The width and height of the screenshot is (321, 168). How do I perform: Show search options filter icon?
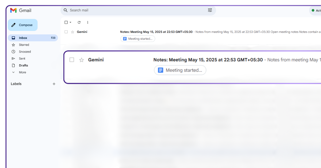tap(210, 10)
